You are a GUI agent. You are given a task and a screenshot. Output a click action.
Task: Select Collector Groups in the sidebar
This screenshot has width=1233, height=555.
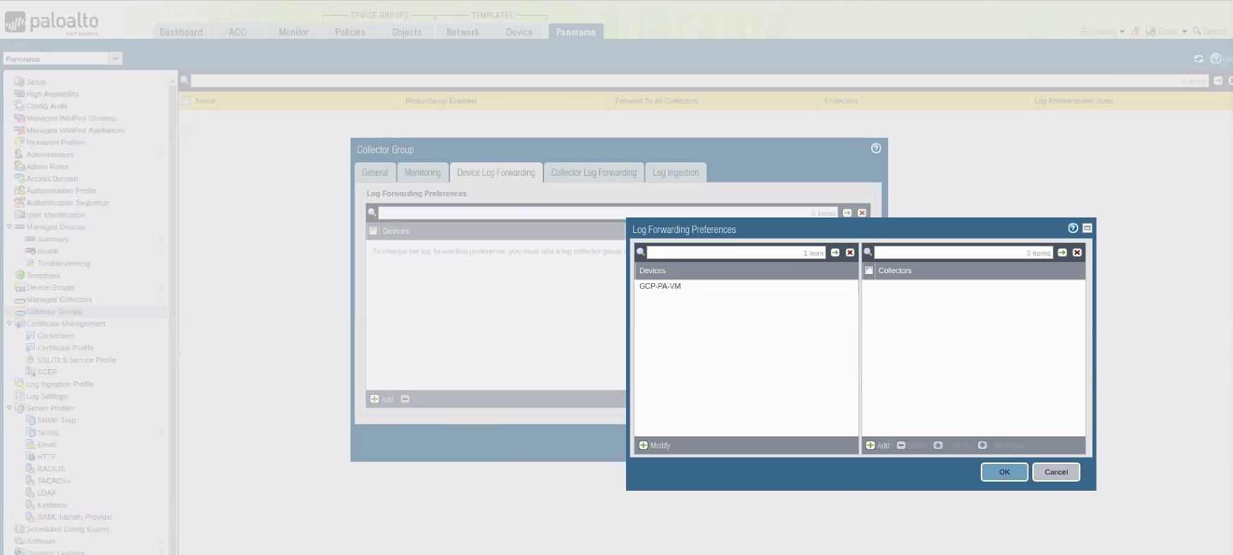(54, 311)
